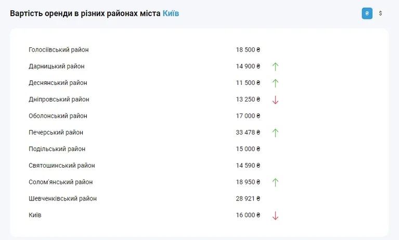
Task: Select Шевченківський район district name
Action: (x=62, y=198)
